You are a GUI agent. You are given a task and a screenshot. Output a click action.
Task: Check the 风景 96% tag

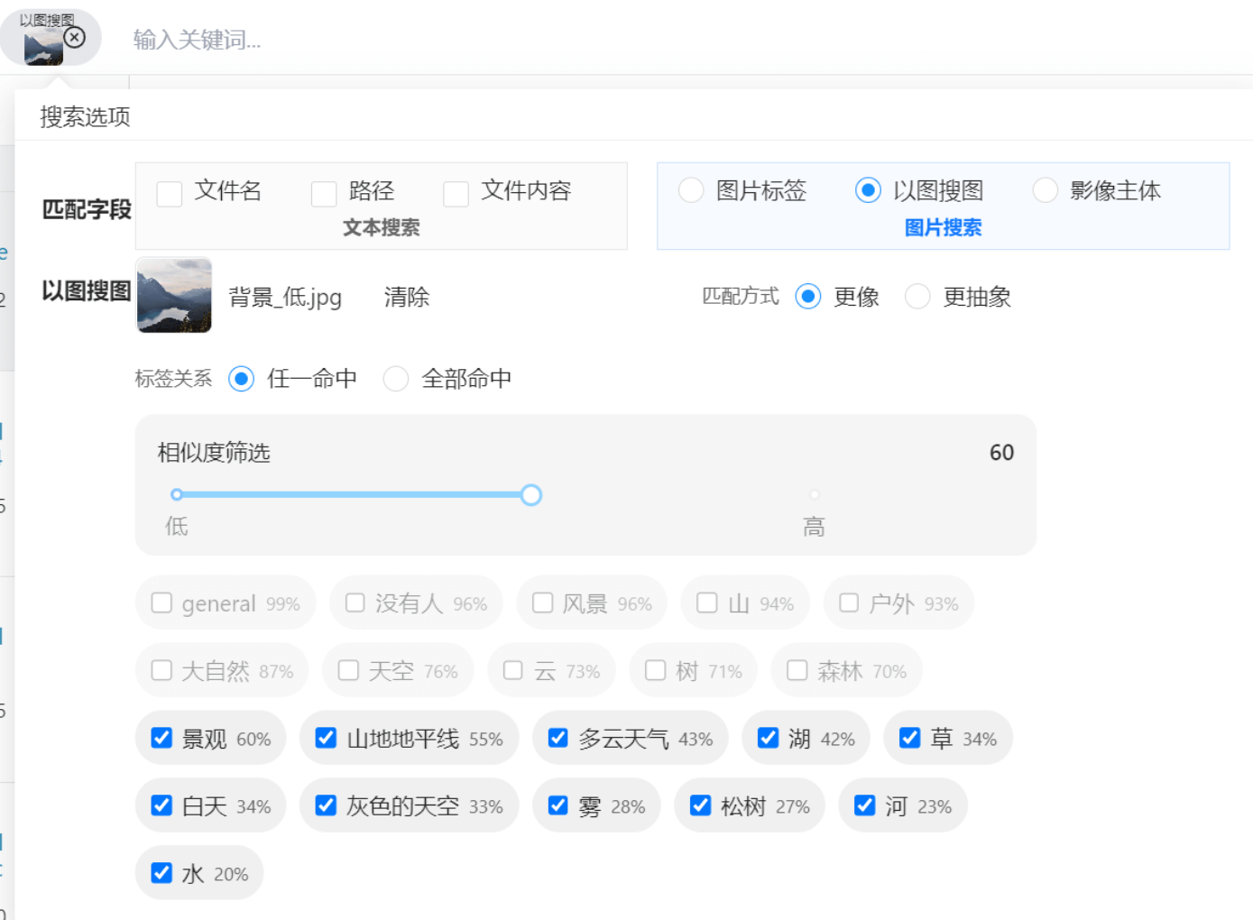tap(542, 603)
